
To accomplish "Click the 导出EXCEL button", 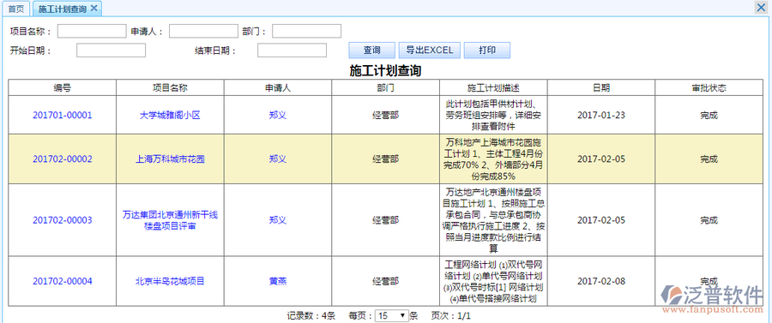I will pos(430,51).
